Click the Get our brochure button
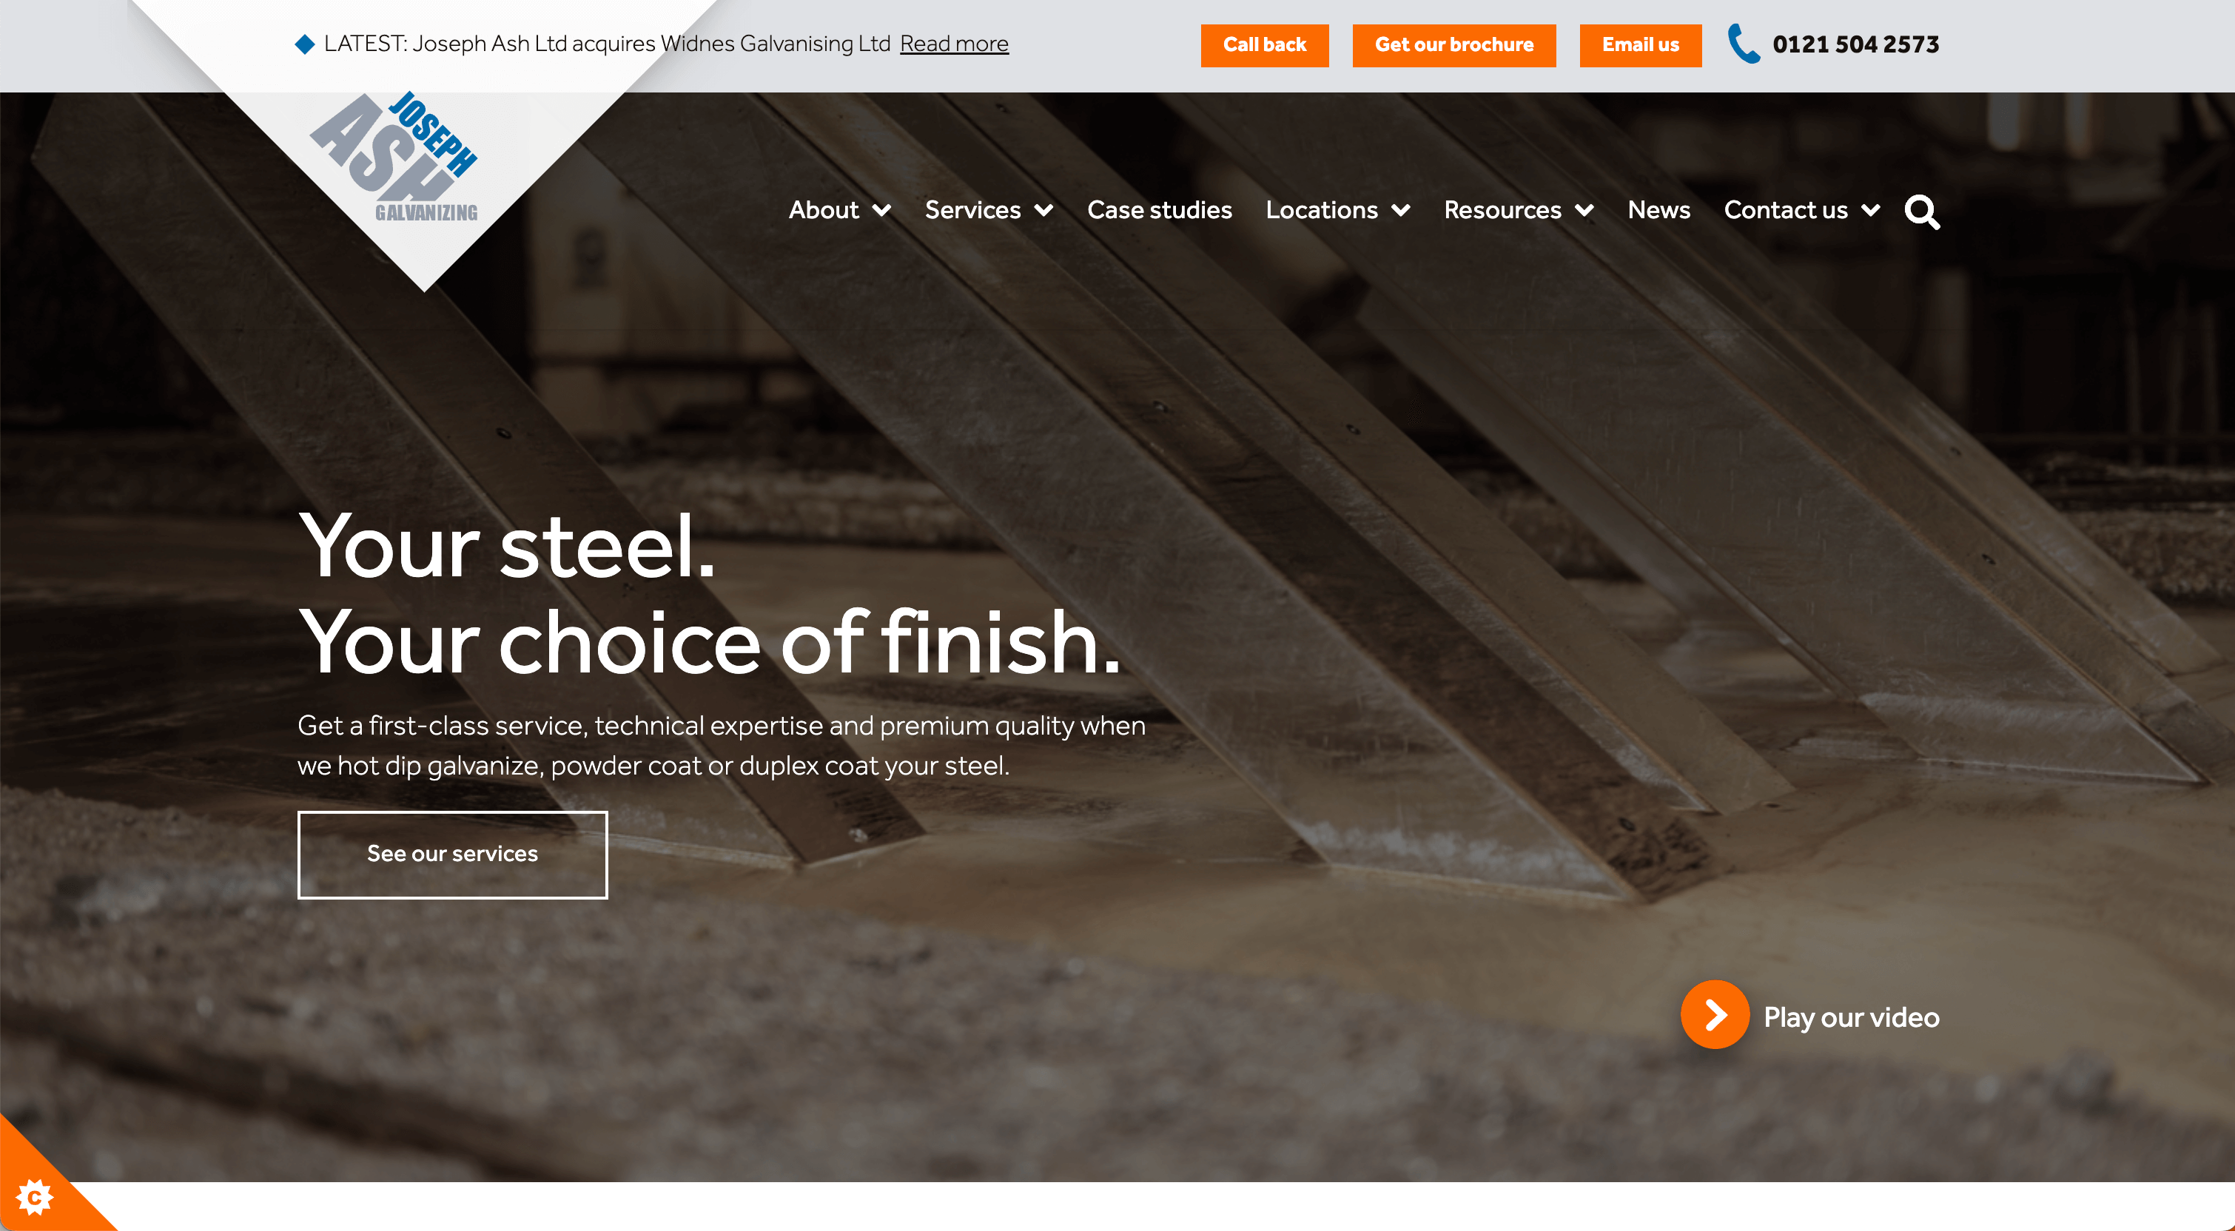Screen dimensions: 2235x1231 pos(1453,45)
